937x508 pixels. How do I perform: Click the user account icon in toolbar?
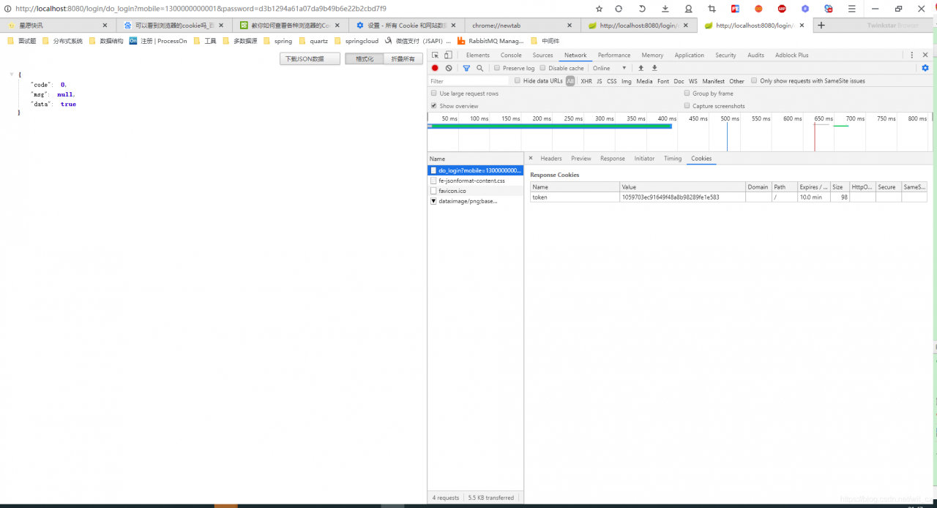click(x=688, y=9)
